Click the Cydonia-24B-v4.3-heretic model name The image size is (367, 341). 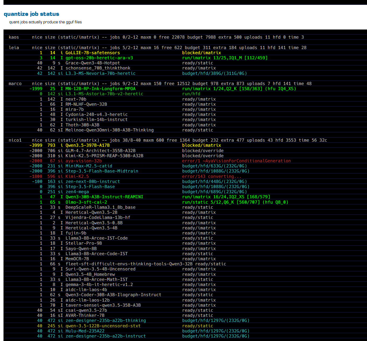[x=97, y=115]
